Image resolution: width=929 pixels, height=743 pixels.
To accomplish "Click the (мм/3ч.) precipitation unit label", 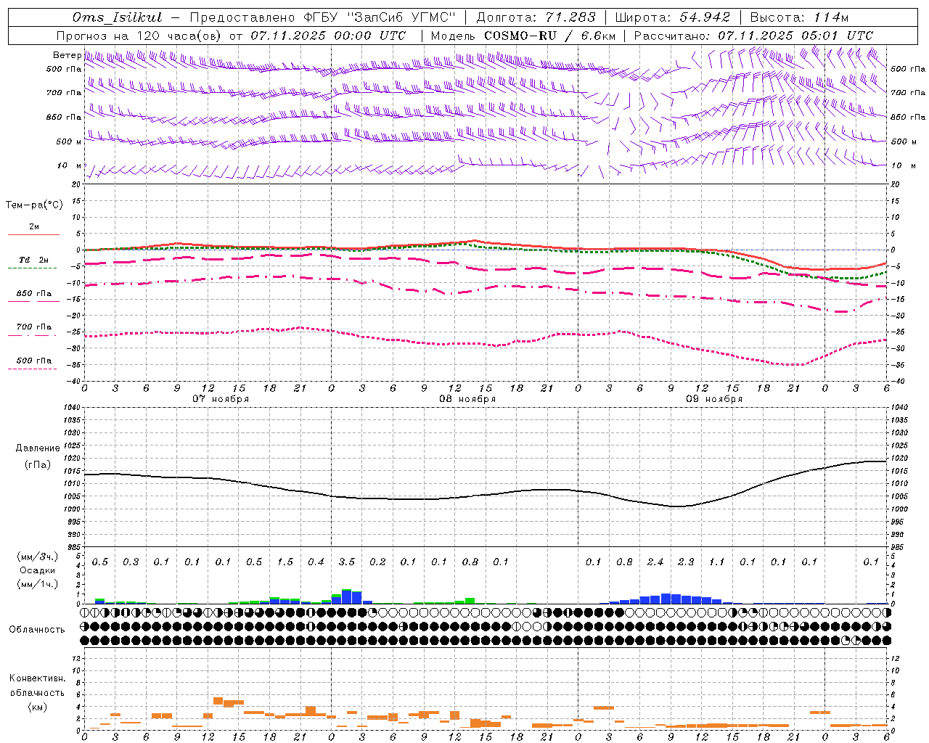I will (38, 557).
